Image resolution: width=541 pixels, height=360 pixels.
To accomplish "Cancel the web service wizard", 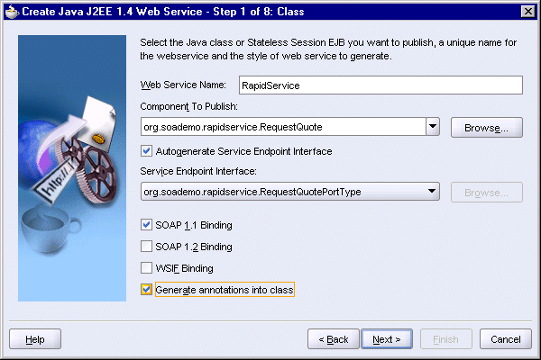I will coord(506,339).
